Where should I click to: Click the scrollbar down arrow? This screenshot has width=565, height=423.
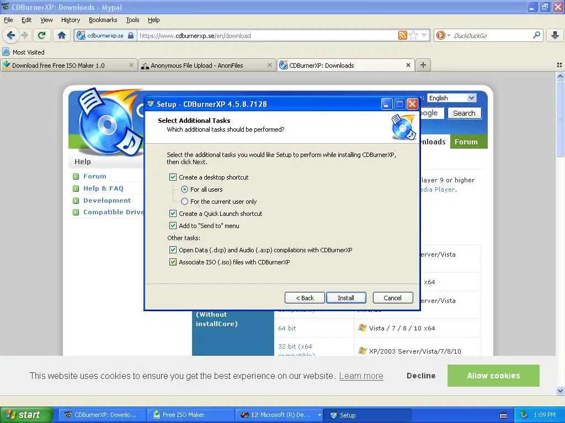[560, 391]
